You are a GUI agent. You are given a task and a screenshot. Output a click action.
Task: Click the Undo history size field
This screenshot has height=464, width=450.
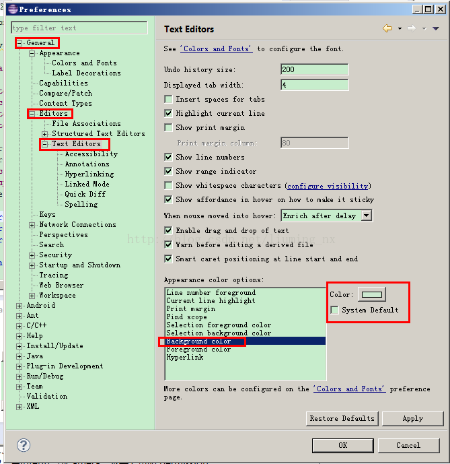click(315, 69)
